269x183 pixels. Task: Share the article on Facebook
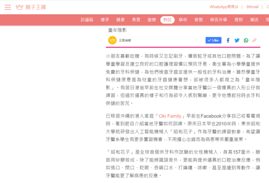click(228, 40)
